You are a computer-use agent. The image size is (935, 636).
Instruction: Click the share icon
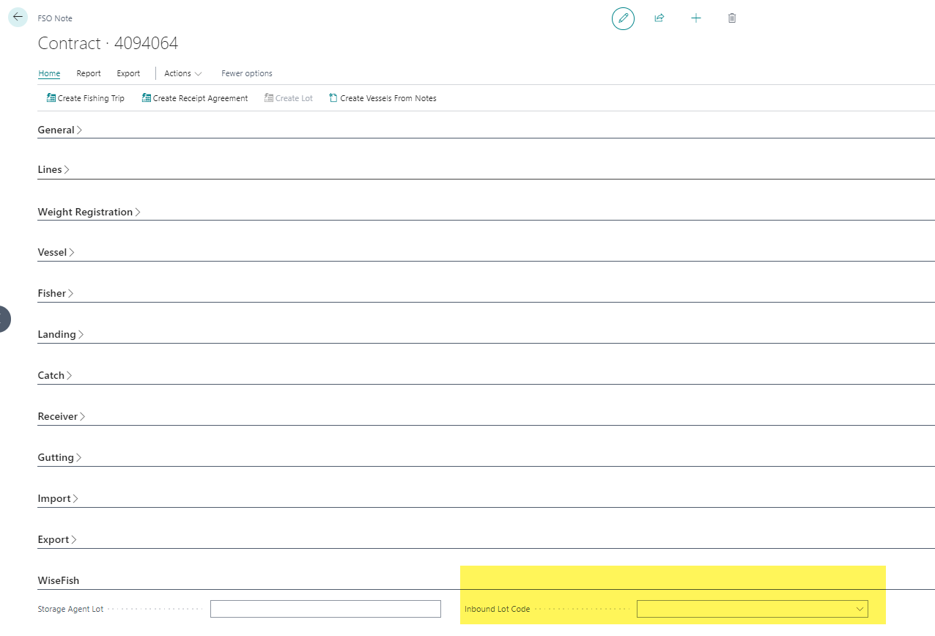click(659, 18)
